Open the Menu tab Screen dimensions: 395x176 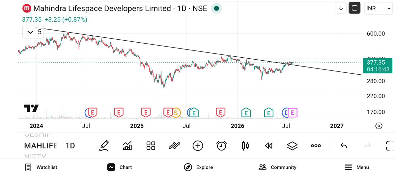pyautogui.click(x=356, y=167)
